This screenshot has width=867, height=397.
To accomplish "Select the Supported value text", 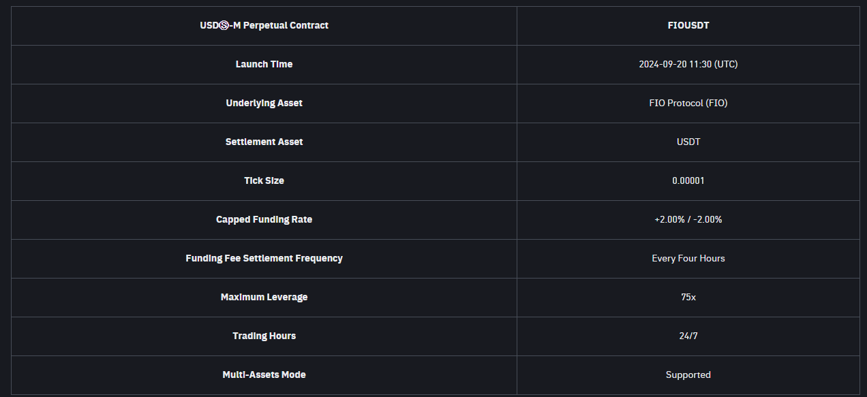I will pyautogui.click(x=688, y=375).
